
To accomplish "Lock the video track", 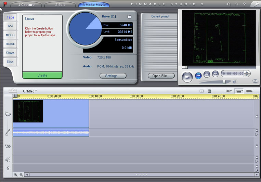I will (x=257, y=116).
